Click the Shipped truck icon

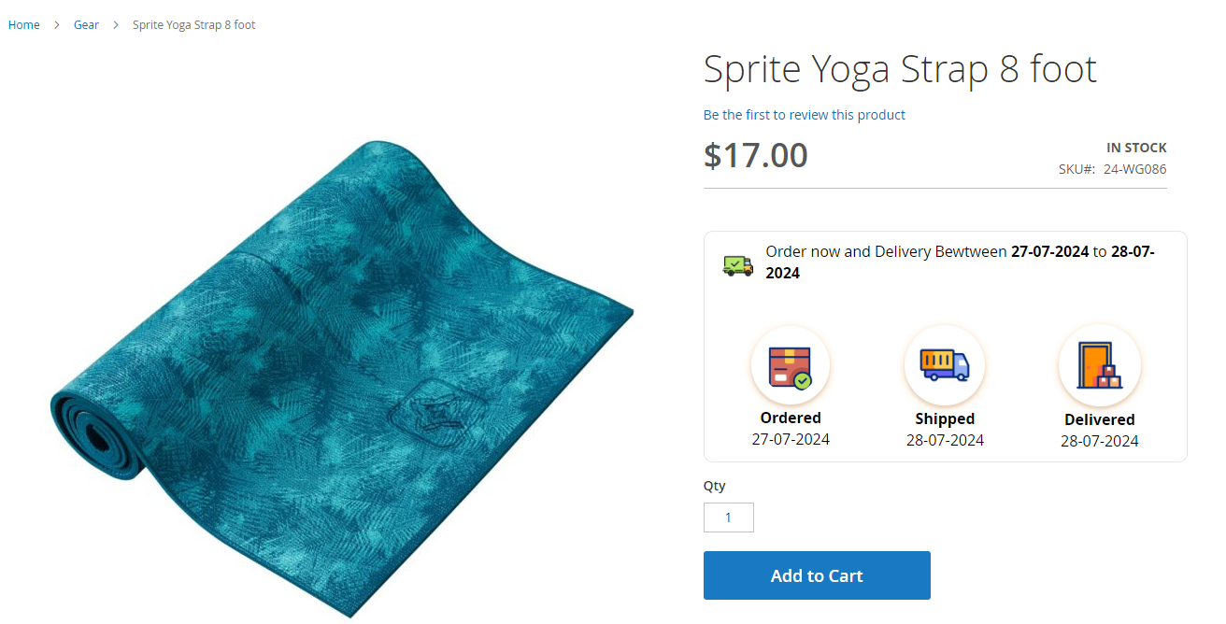tap(944, 365)
